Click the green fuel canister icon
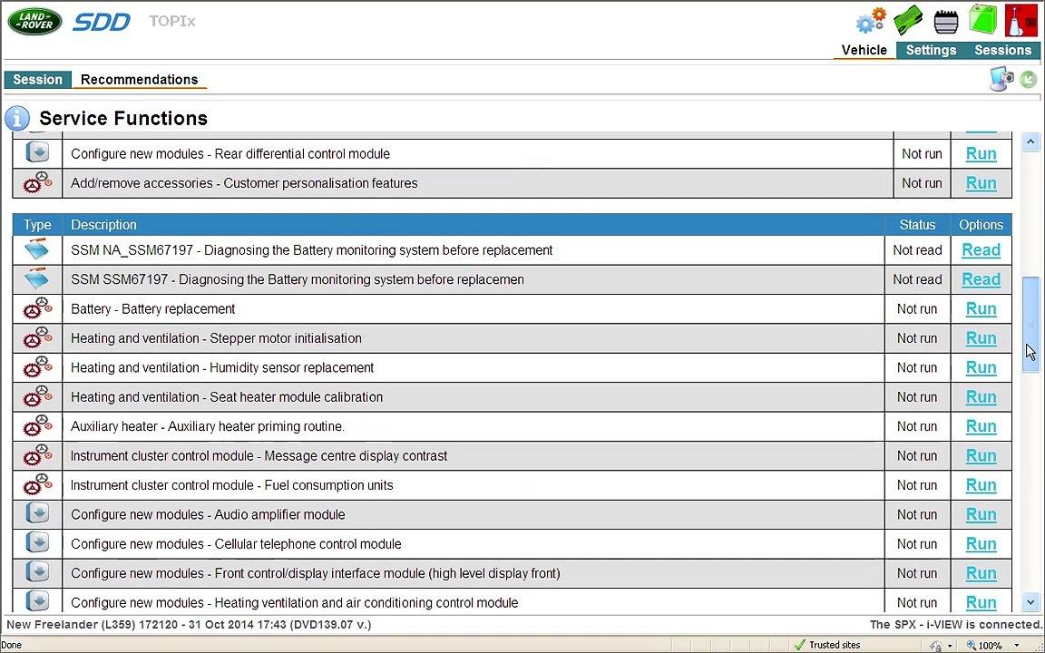Viewport: 1045px width, 653px height. coord(983,19)
